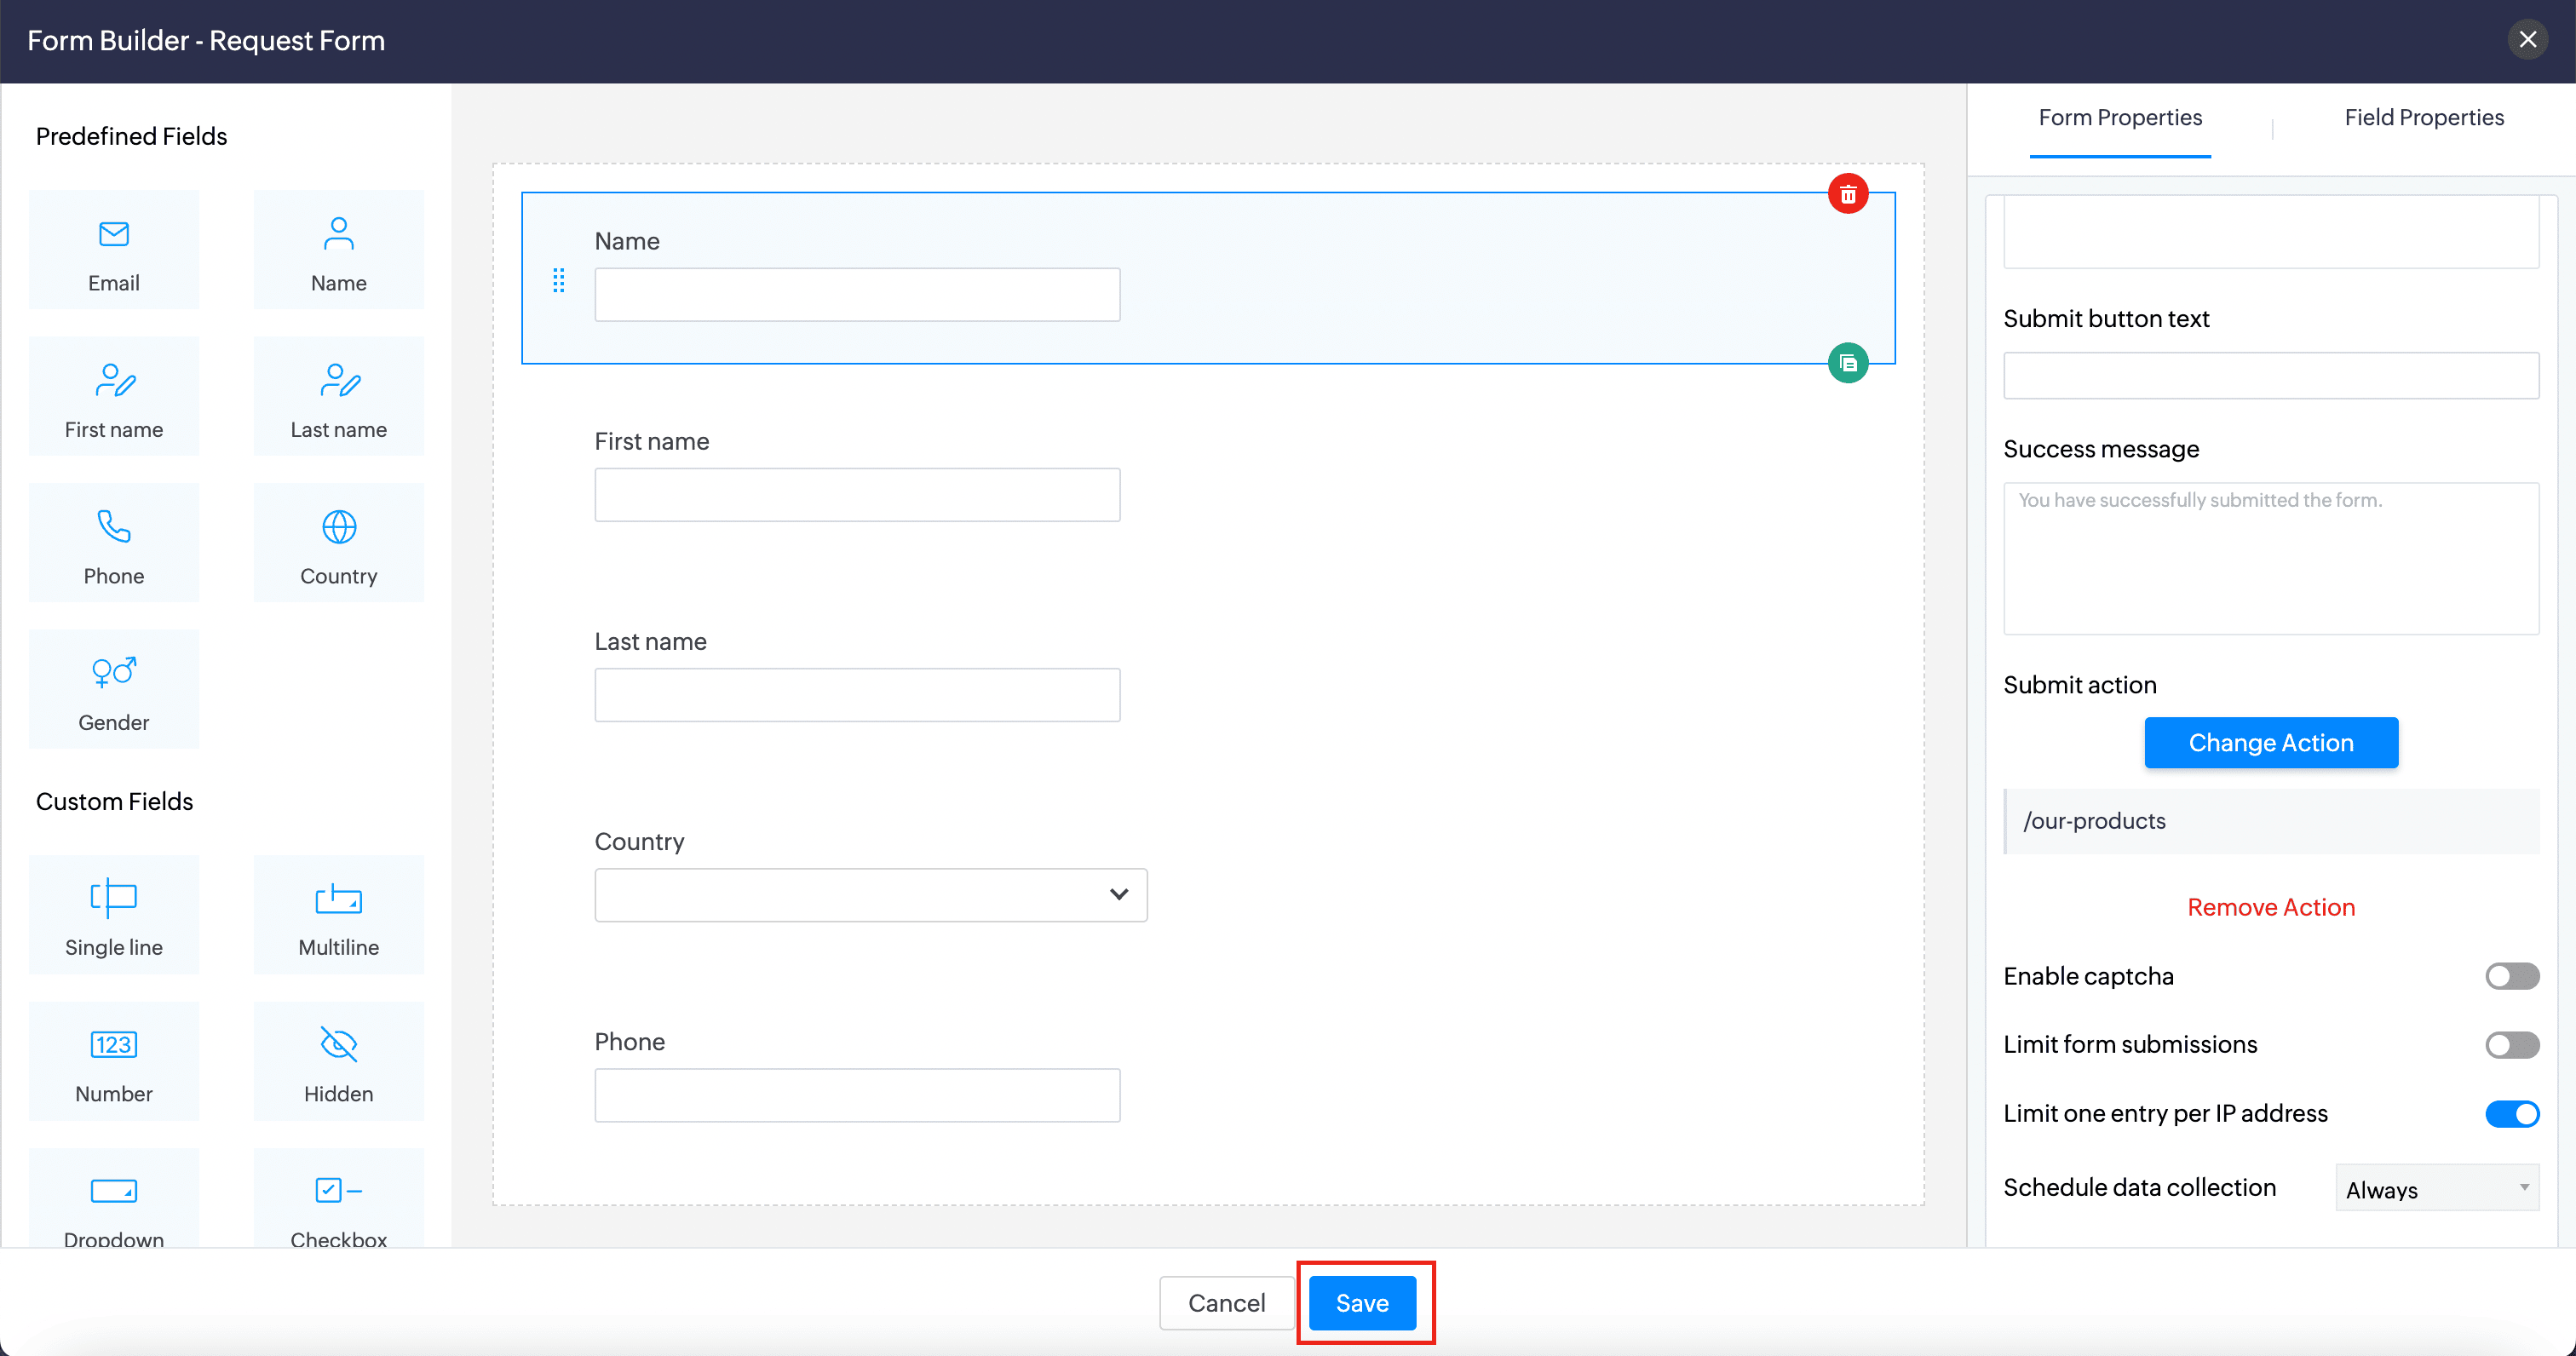Open the Form Properties tab

tap(2119, 118)
